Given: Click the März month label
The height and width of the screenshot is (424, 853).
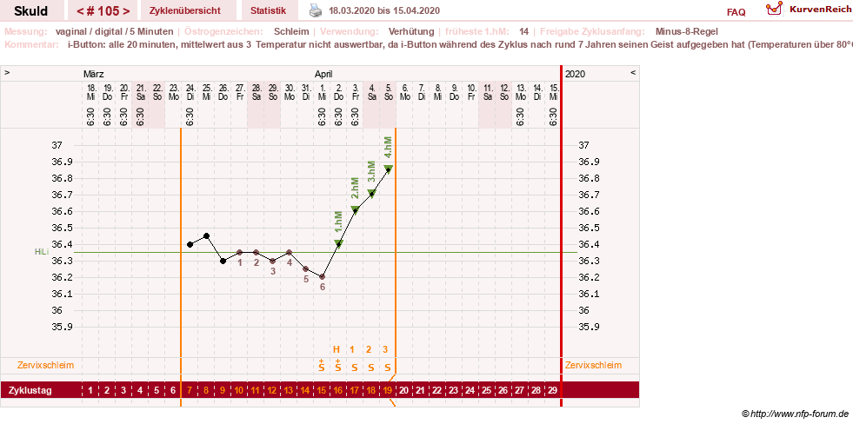Looking at the screenshot, I should click(x=94, y=74).
